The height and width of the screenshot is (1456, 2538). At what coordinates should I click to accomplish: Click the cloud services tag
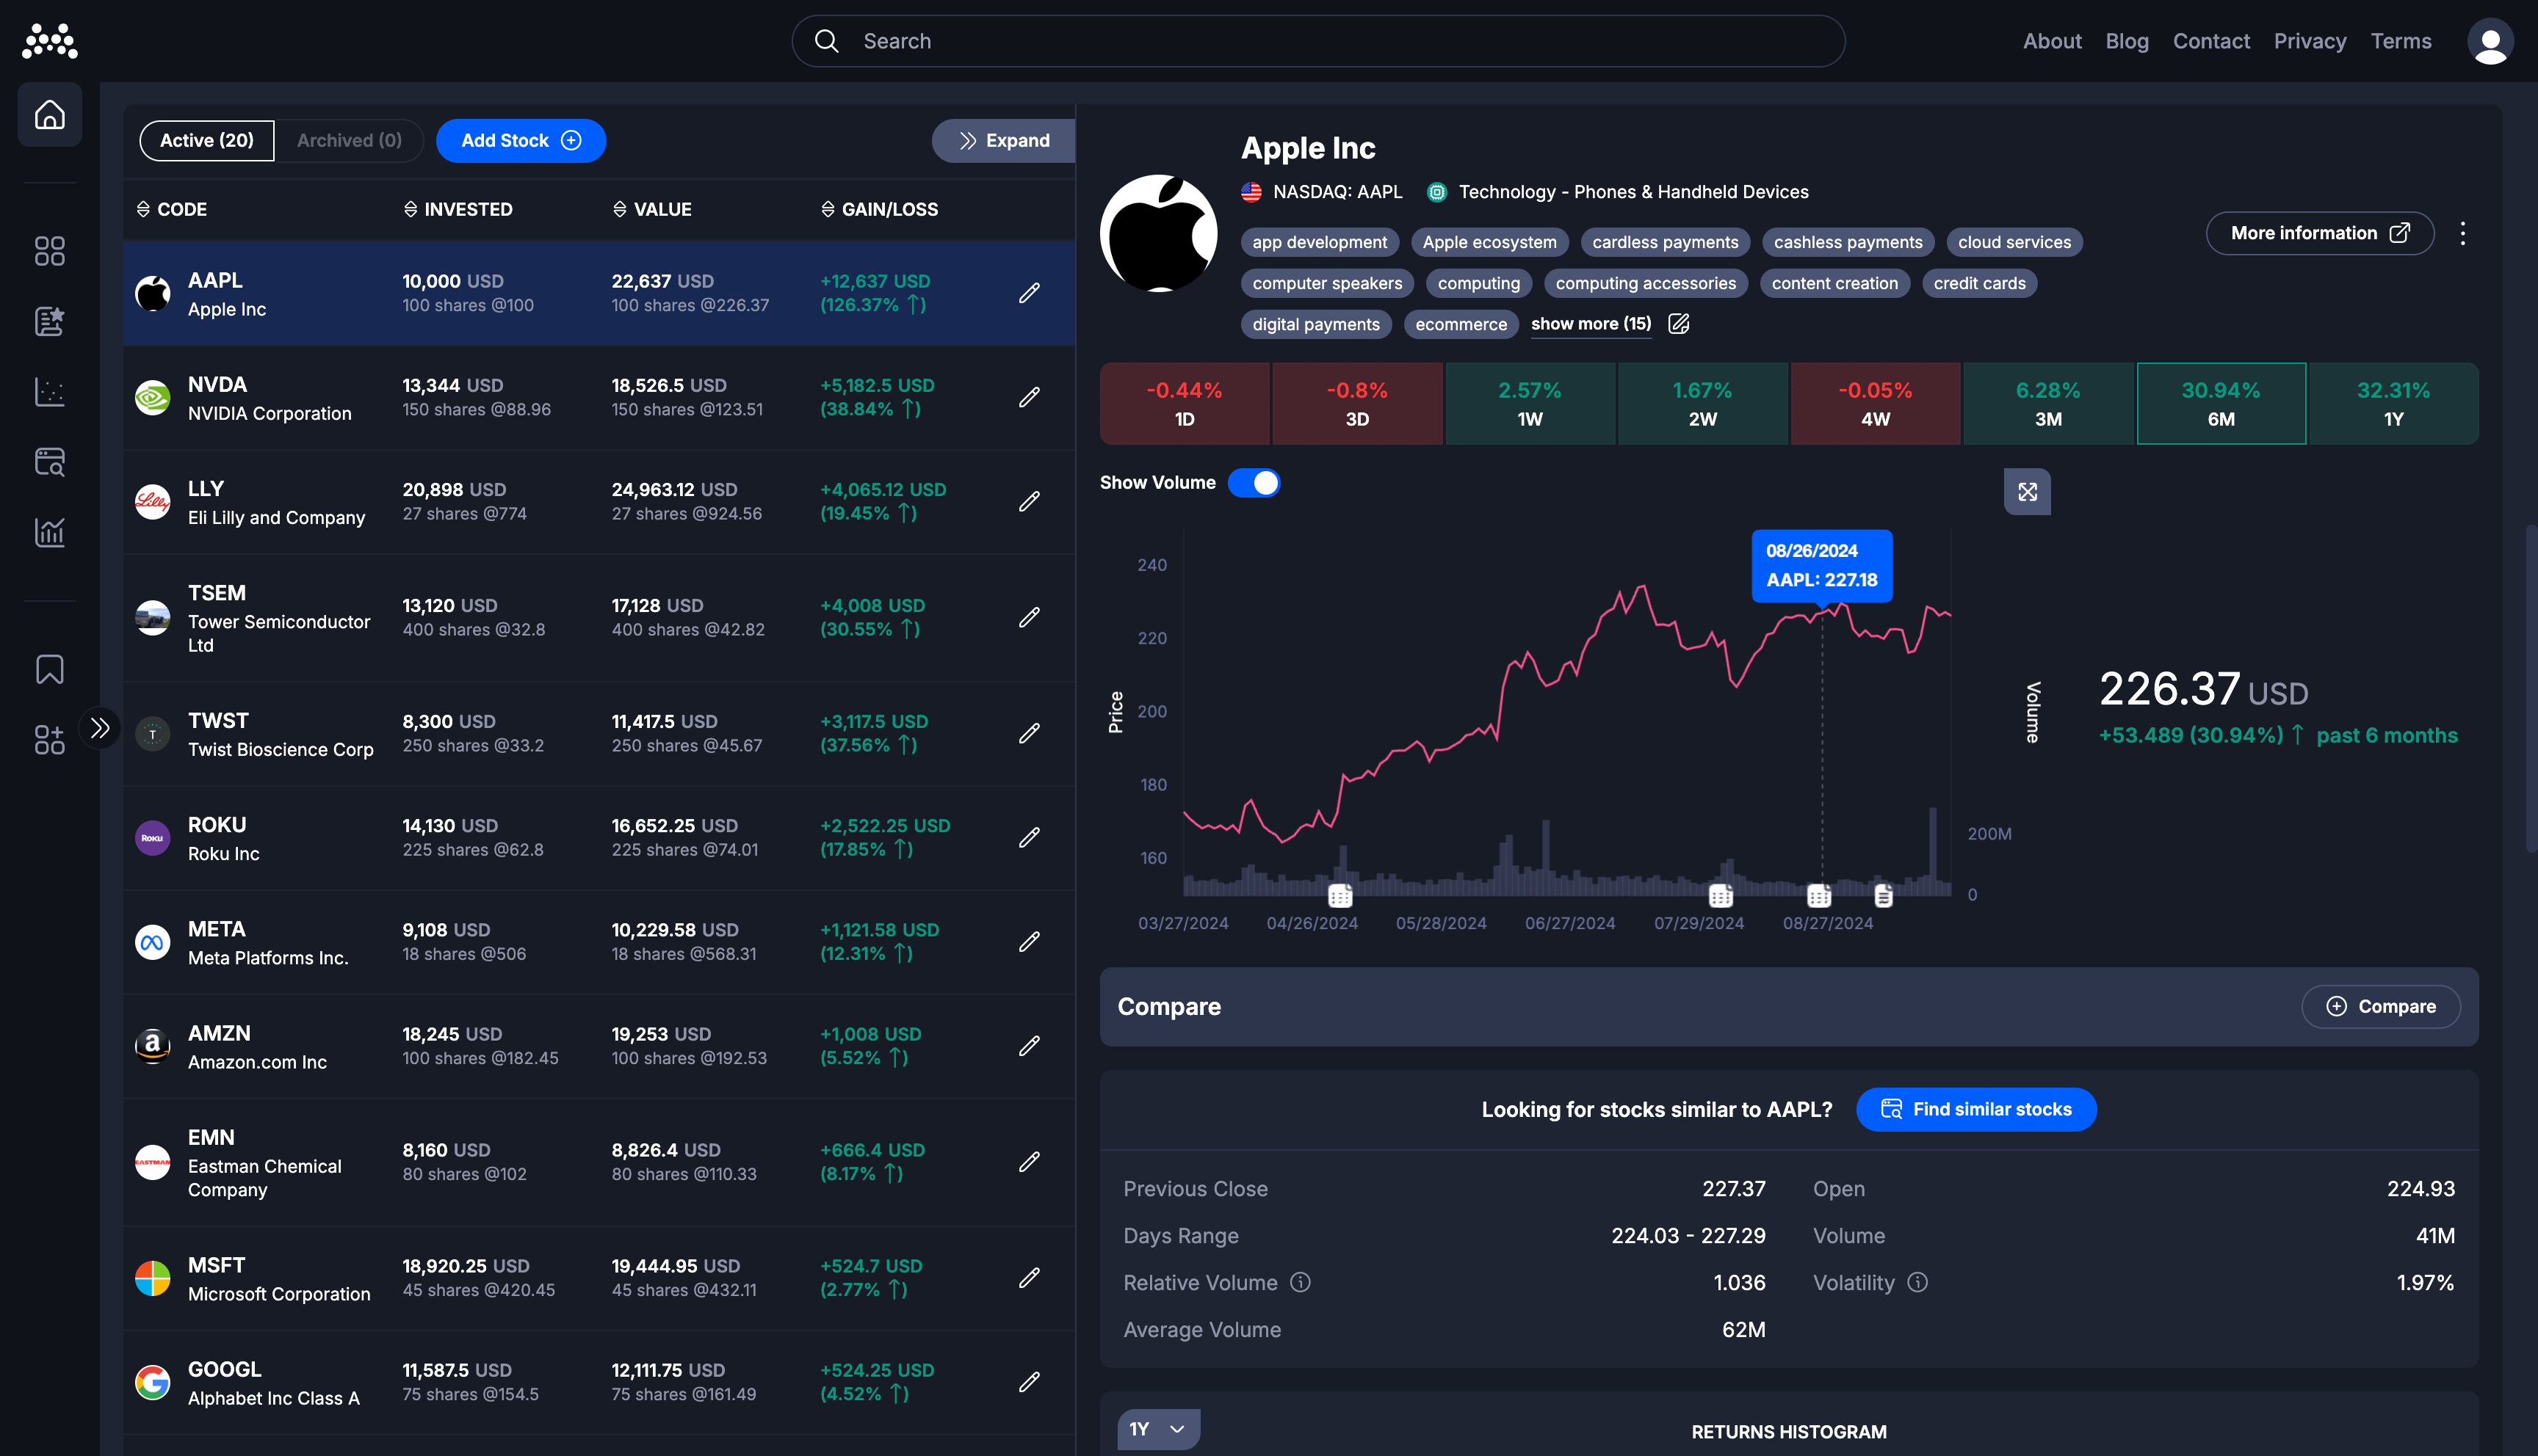(2014, 242)
